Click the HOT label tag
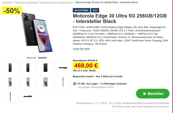The height and width of the screenshot is (113, 173). coord(95,10)
